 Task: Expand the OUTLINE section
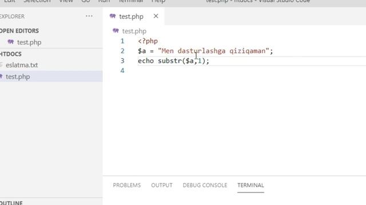[11, 203]
